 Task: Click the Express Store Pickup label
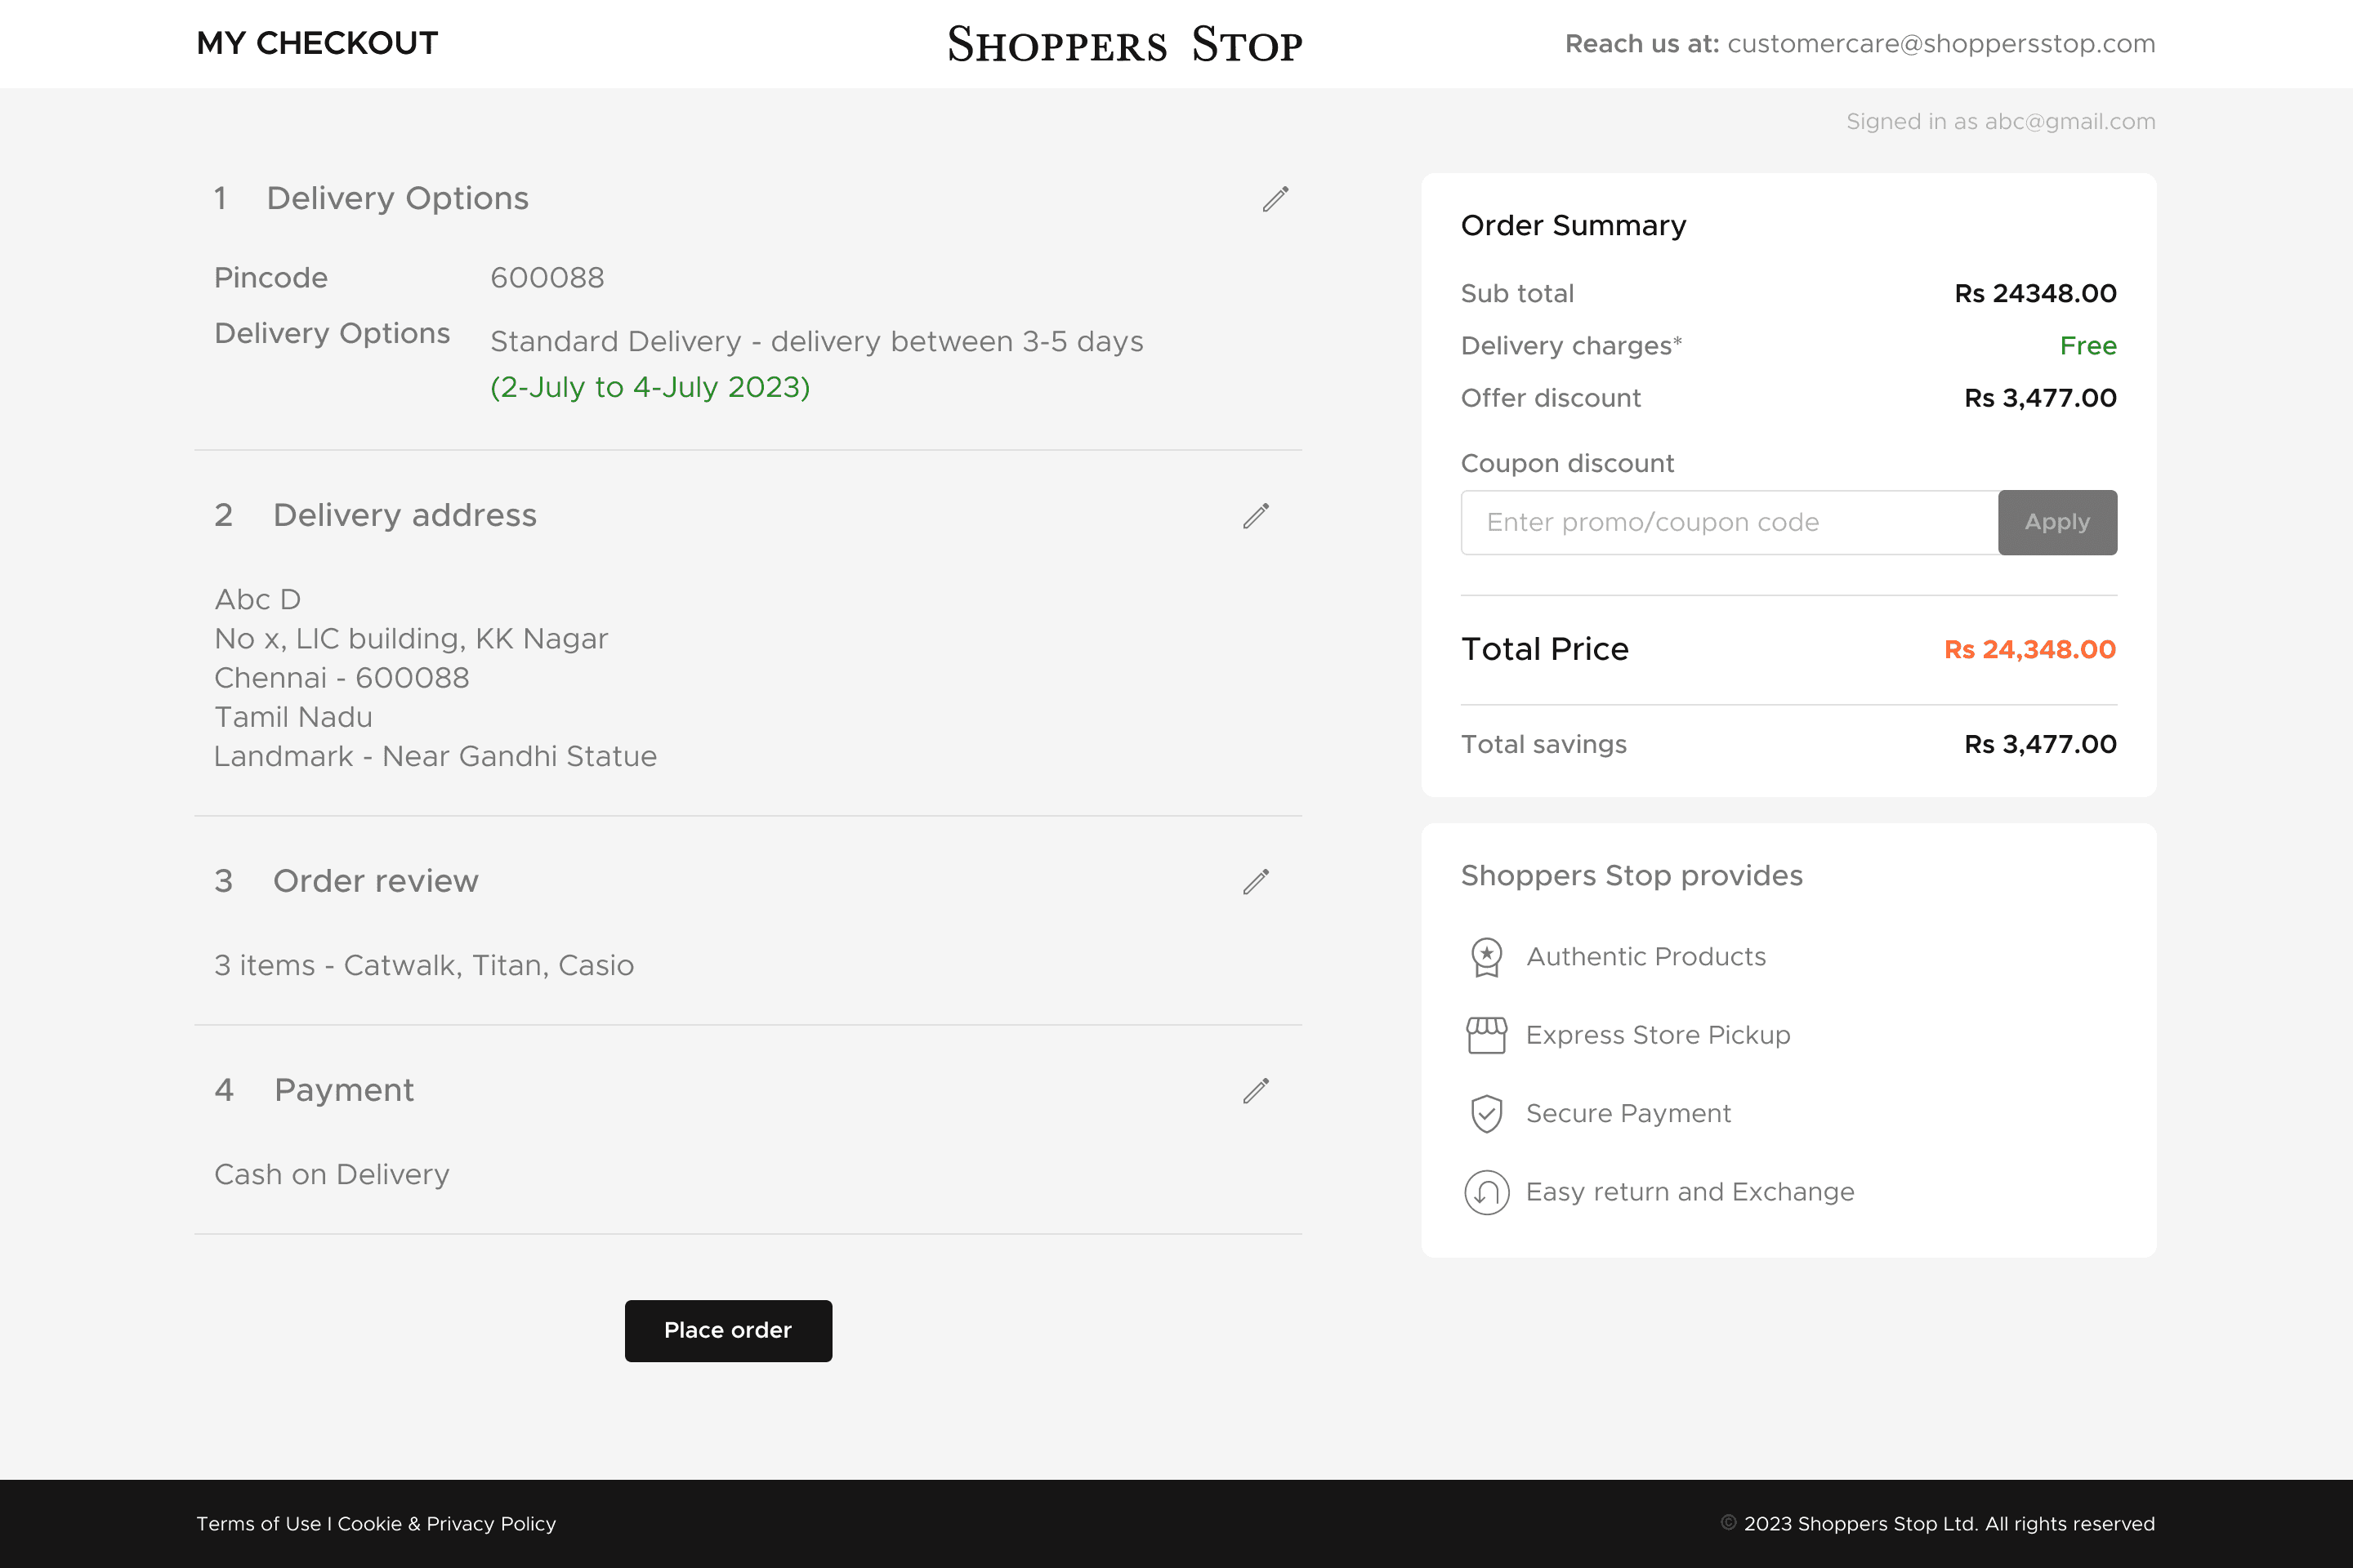click(1658, 1035)
